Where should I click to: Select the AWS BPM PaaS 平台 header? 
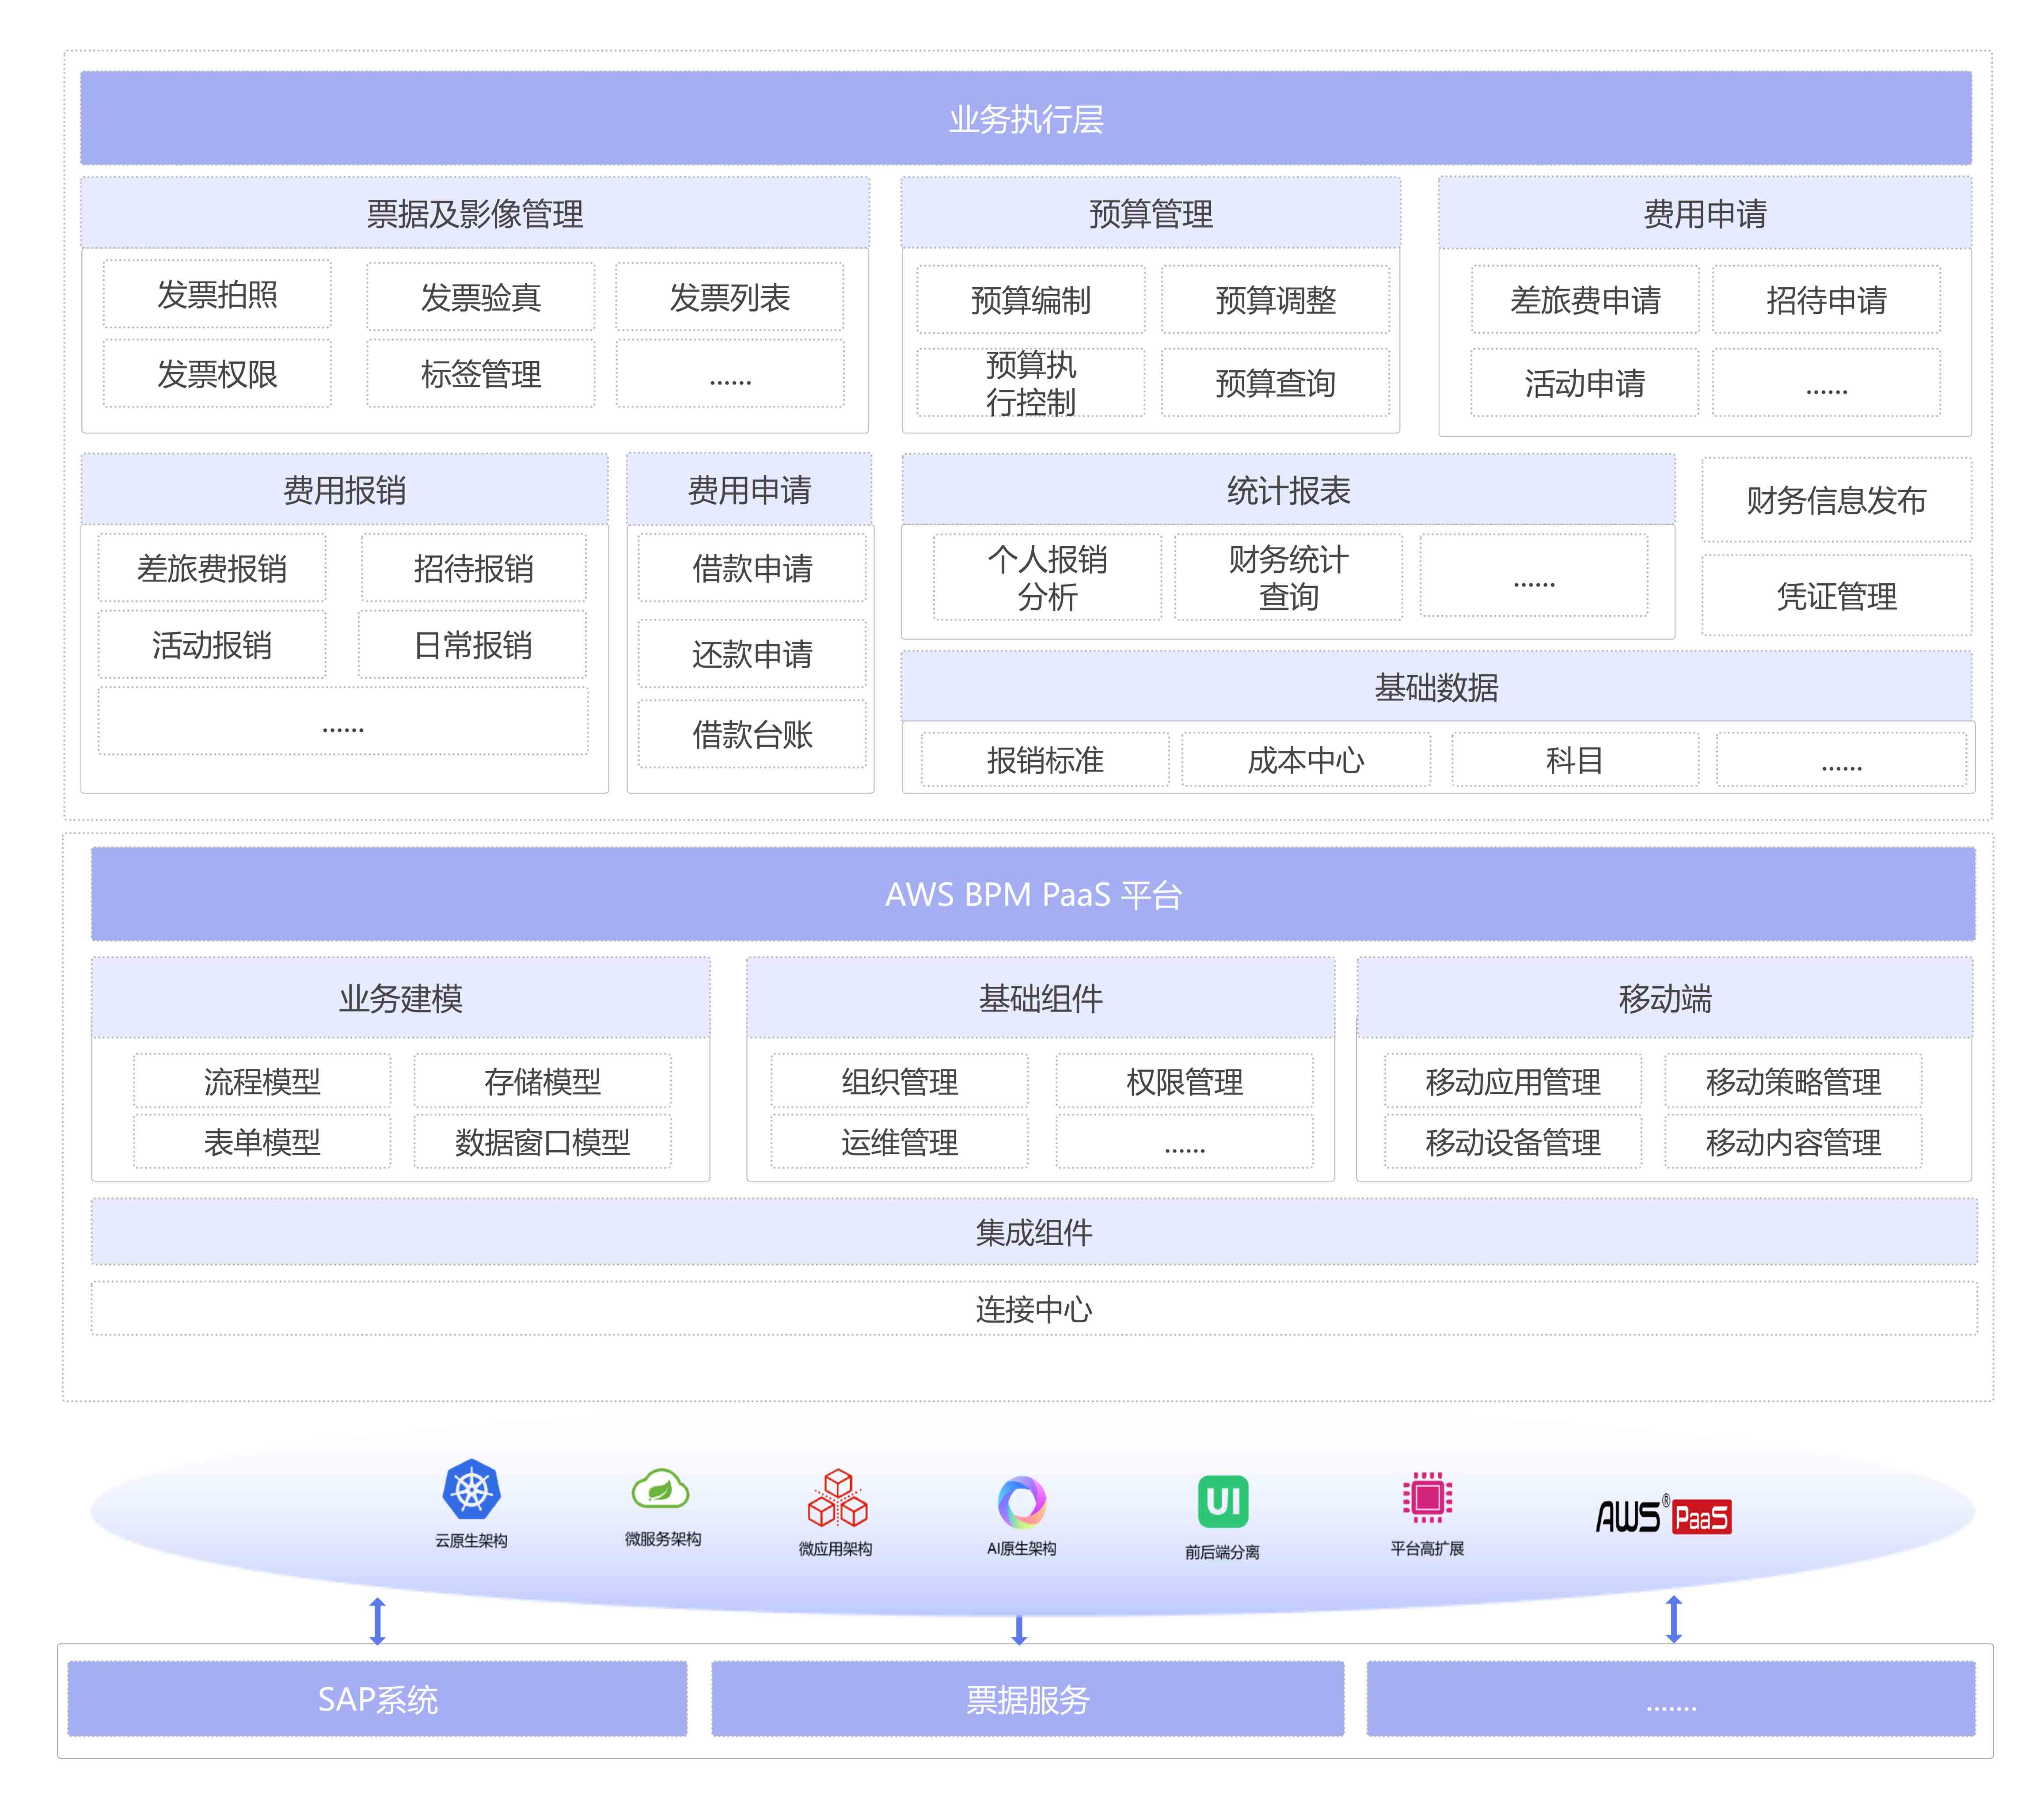coord(1032,894)
